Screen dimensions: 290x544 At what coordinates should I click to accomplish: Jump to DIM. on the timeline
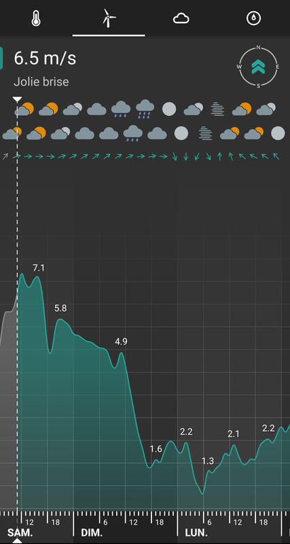92,532
